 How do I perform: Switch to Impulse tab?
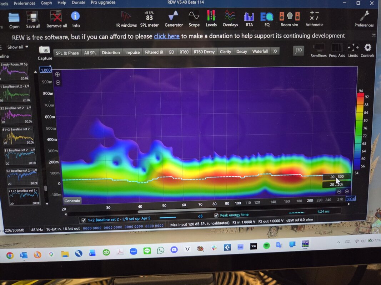click(x=132, y=52)
